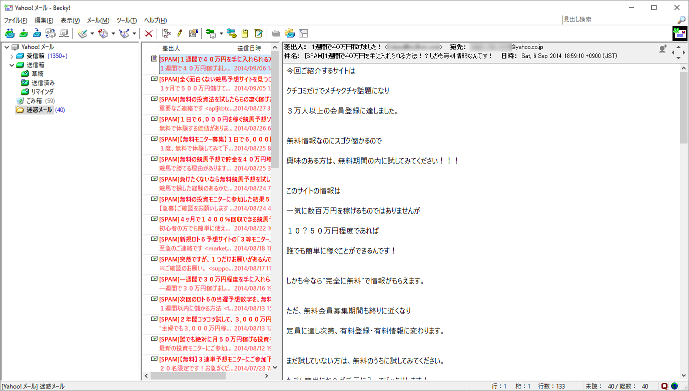Switch the pane layout using the layout icon
The image size is (689, 391).
303,33
